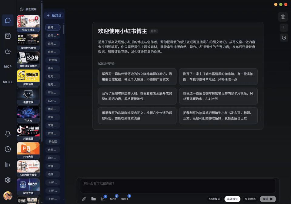291x204 pixels.
Task: Click the folder icon below input box
Action: 94,199
